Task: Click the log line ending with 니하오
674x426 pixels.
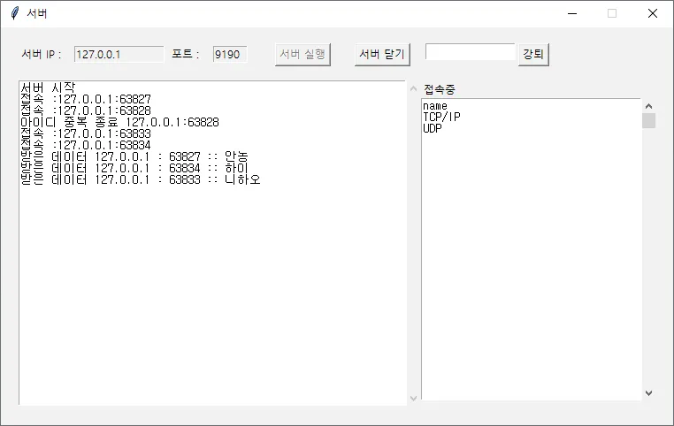Action: tap(140, 179)
